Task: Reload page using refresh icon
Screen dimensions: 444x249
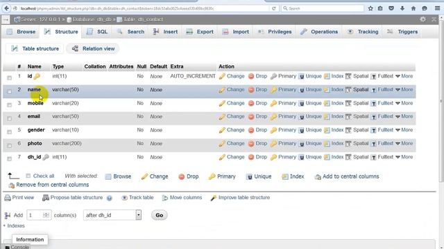Action: pos(274,8)
